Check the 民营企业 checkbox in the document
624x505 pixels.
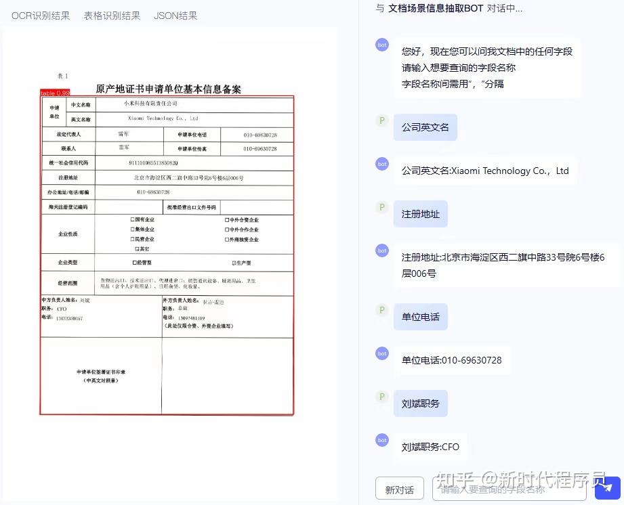[x=133, y=239]
